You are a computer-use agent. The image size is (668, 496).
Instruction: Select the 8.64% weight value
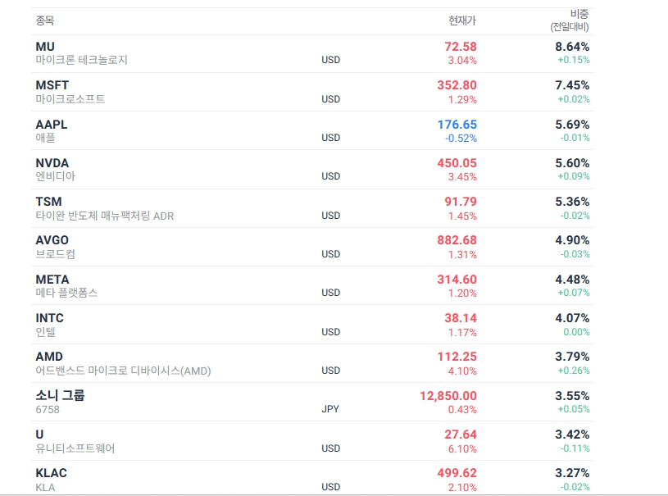pyautogui.click(x=572, y=47)
